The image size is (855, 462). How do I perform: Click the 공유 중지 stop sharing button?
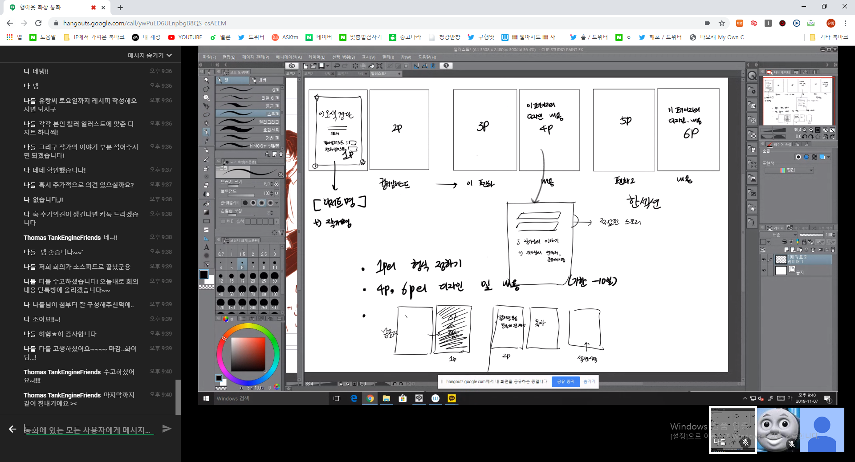coord(566,381)
